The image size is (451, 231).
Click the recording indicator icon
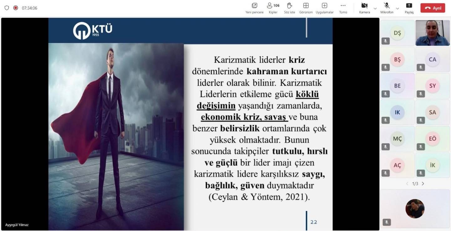[x=16, y=8]
